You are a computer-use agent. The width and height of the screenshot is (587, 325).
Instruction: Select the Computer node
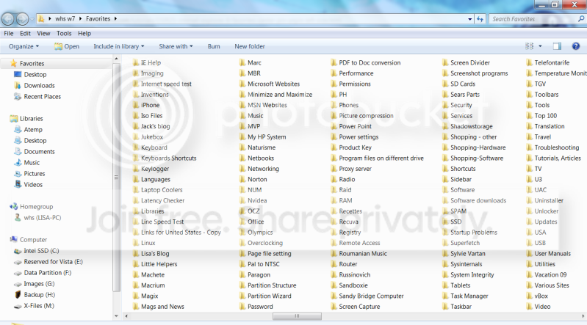pos(29,239)
